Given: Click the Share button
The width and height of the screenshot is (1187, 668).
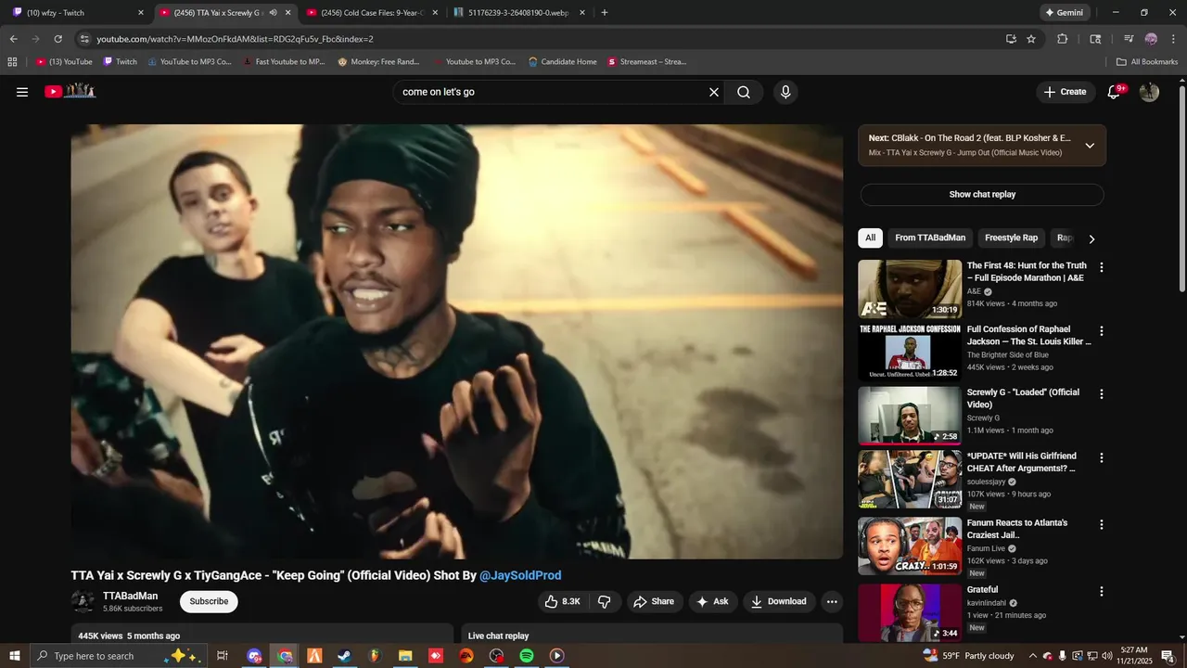Looking at the screenshot, I should click(x=654, y=601).
